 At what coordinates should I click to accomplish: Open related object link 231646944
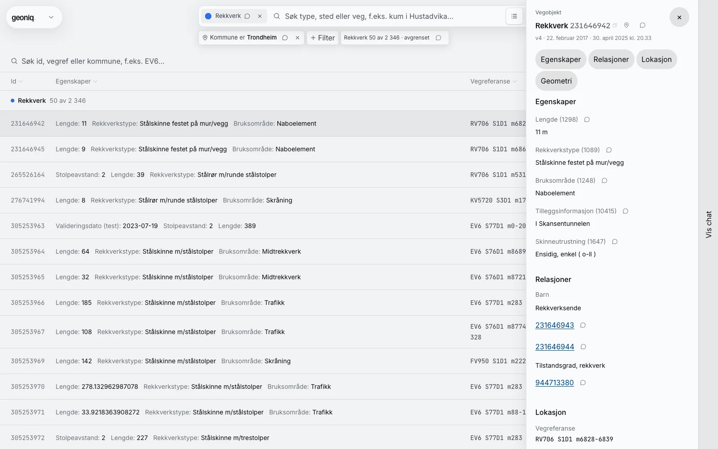555,347
